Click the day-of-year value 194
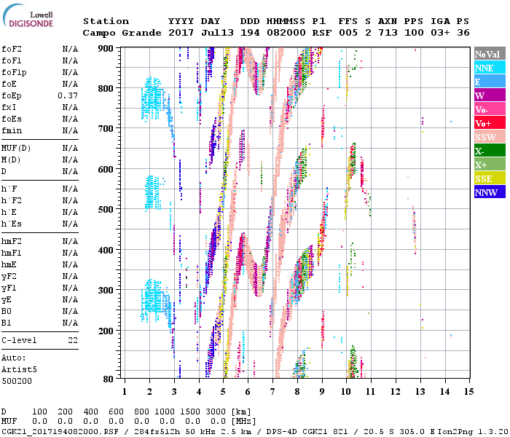 coord(250,33)
